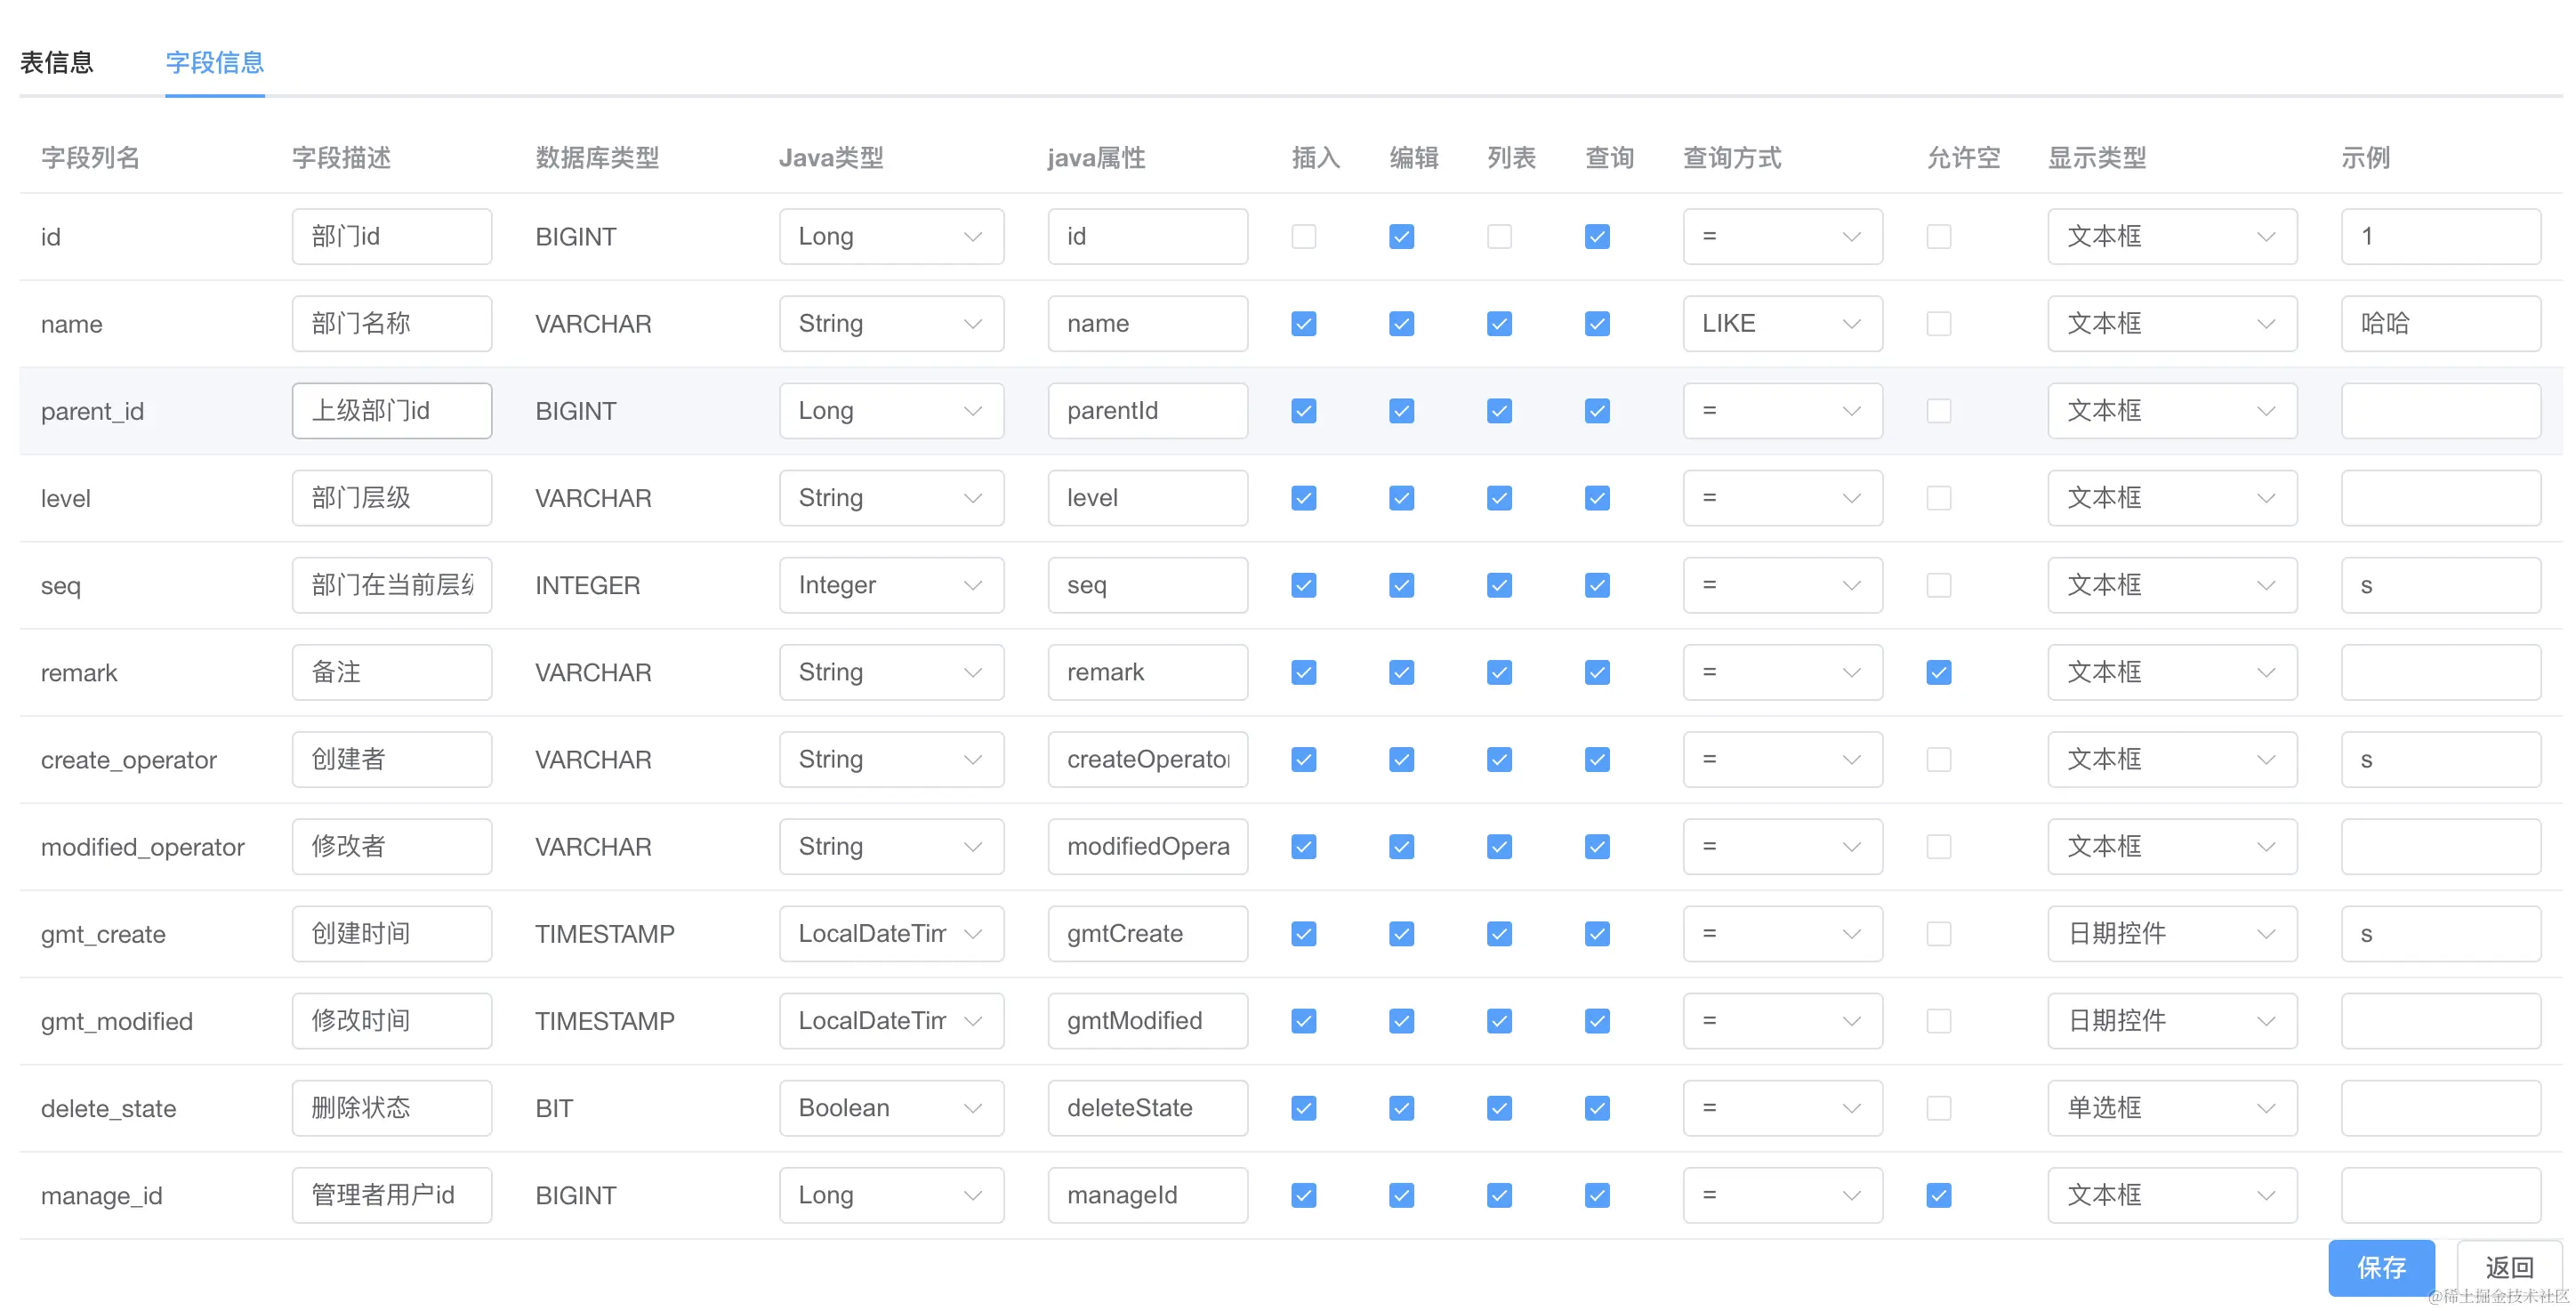Viewport: 2576px width, 1311px height.
Task: Focus the 示例 field containing 哈哈
Action: [x=2439, y=323]
